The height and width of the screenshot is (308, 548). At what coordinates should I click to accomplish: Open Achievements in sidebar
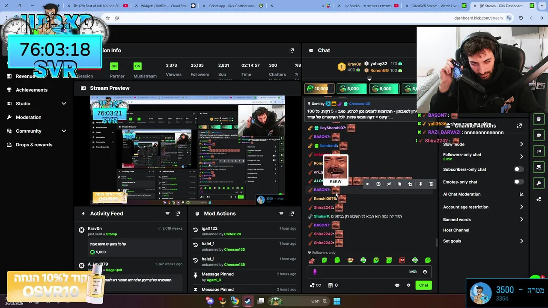[32, 90]
